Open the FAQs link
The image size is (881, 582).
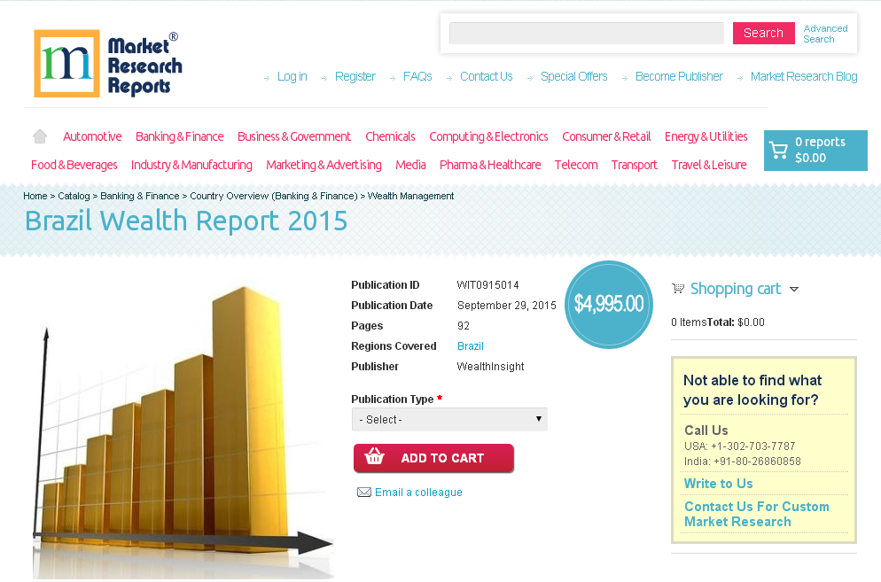[x=417, y=76]
